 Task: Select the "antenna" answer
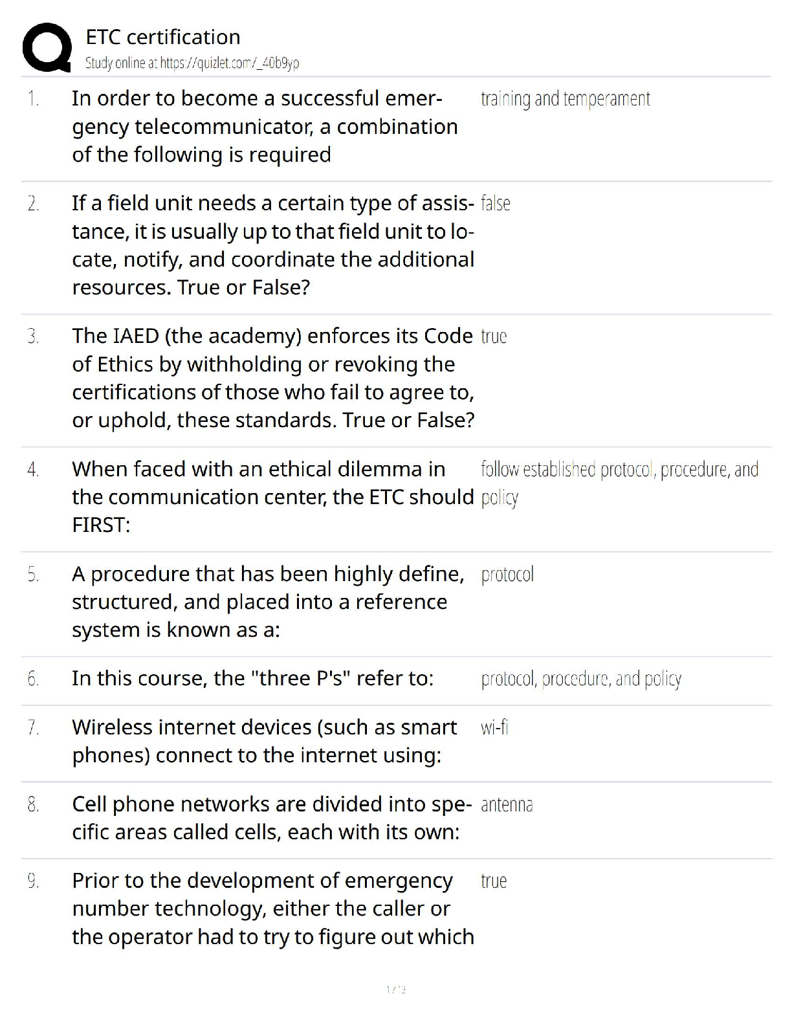pyautogui.click(x=507, y=805)
